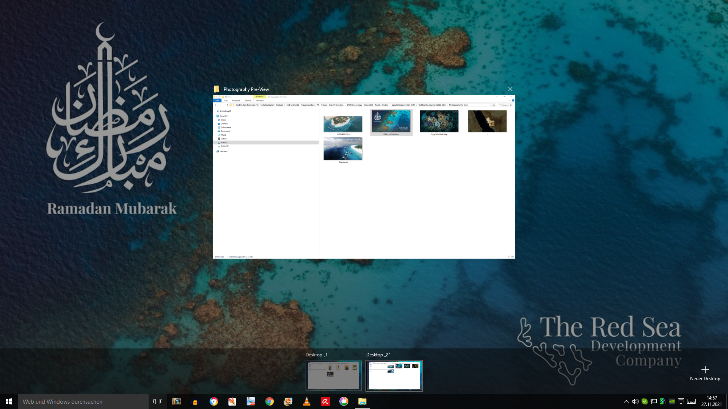Click the snail-shaped tray icon
The image size is (728, 409).
[663, 401]
